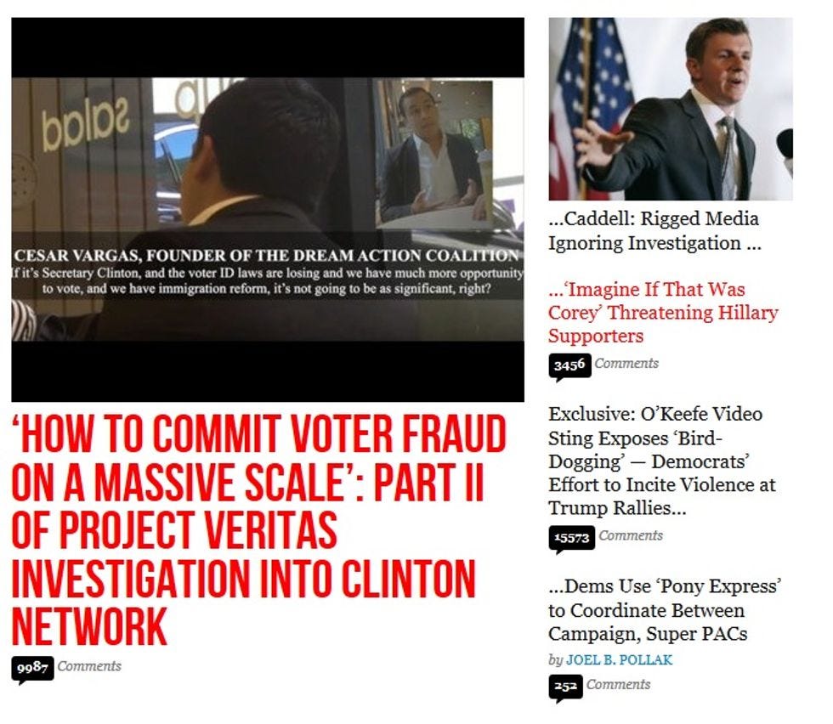Open the Cesar Vargas video thumbnail
This screenshot has height=724, width=833.
[268, 210]
